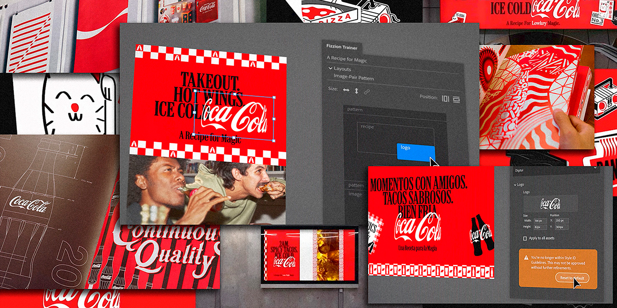
Task: Select the center horizontal position icon
Action: click(445, 98)
